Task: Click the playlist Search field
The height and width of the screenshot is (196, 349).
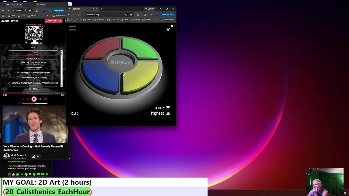Action: click(33, 47)
